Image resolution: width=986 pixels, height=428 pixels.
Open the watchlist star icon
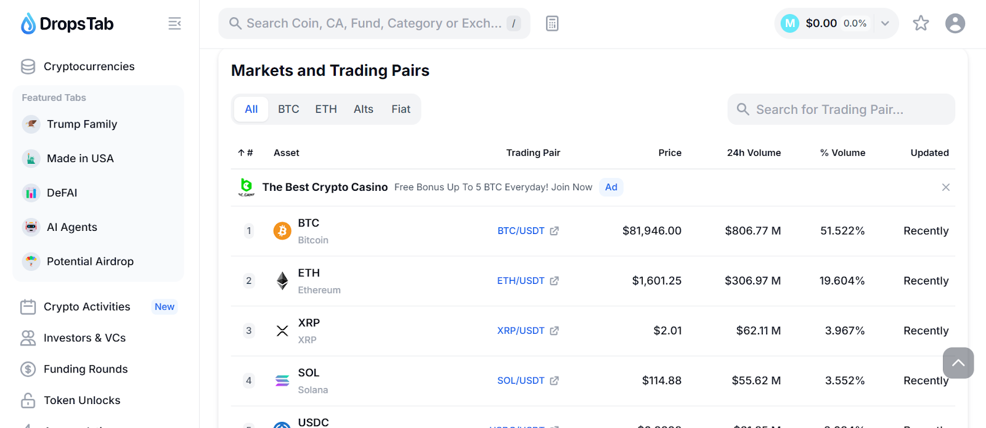[921, 23]
